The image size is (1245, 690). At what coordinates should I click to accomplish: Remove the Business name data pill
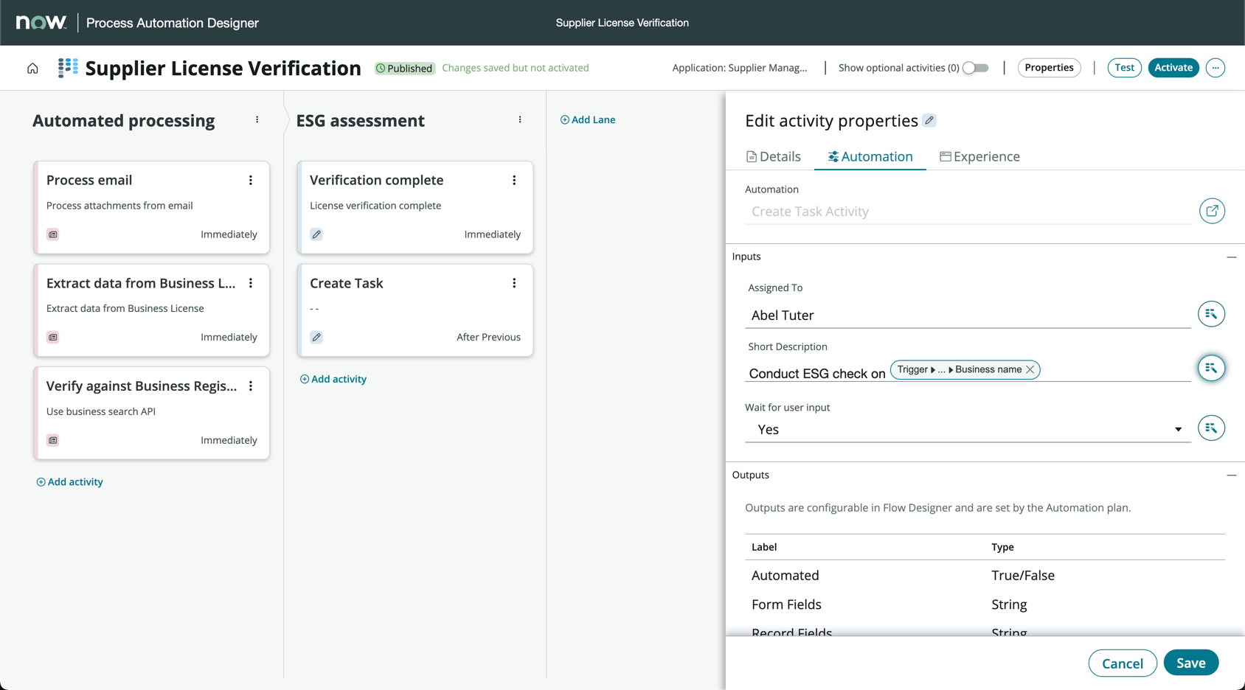[x=1030, y=369]
